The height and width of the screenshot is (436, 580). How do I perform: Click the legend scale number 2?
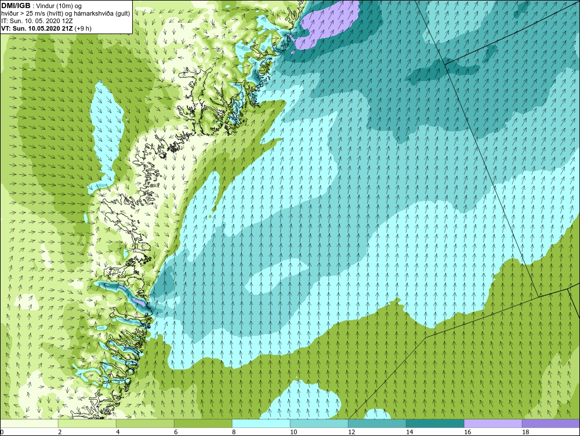click(60, 433)
